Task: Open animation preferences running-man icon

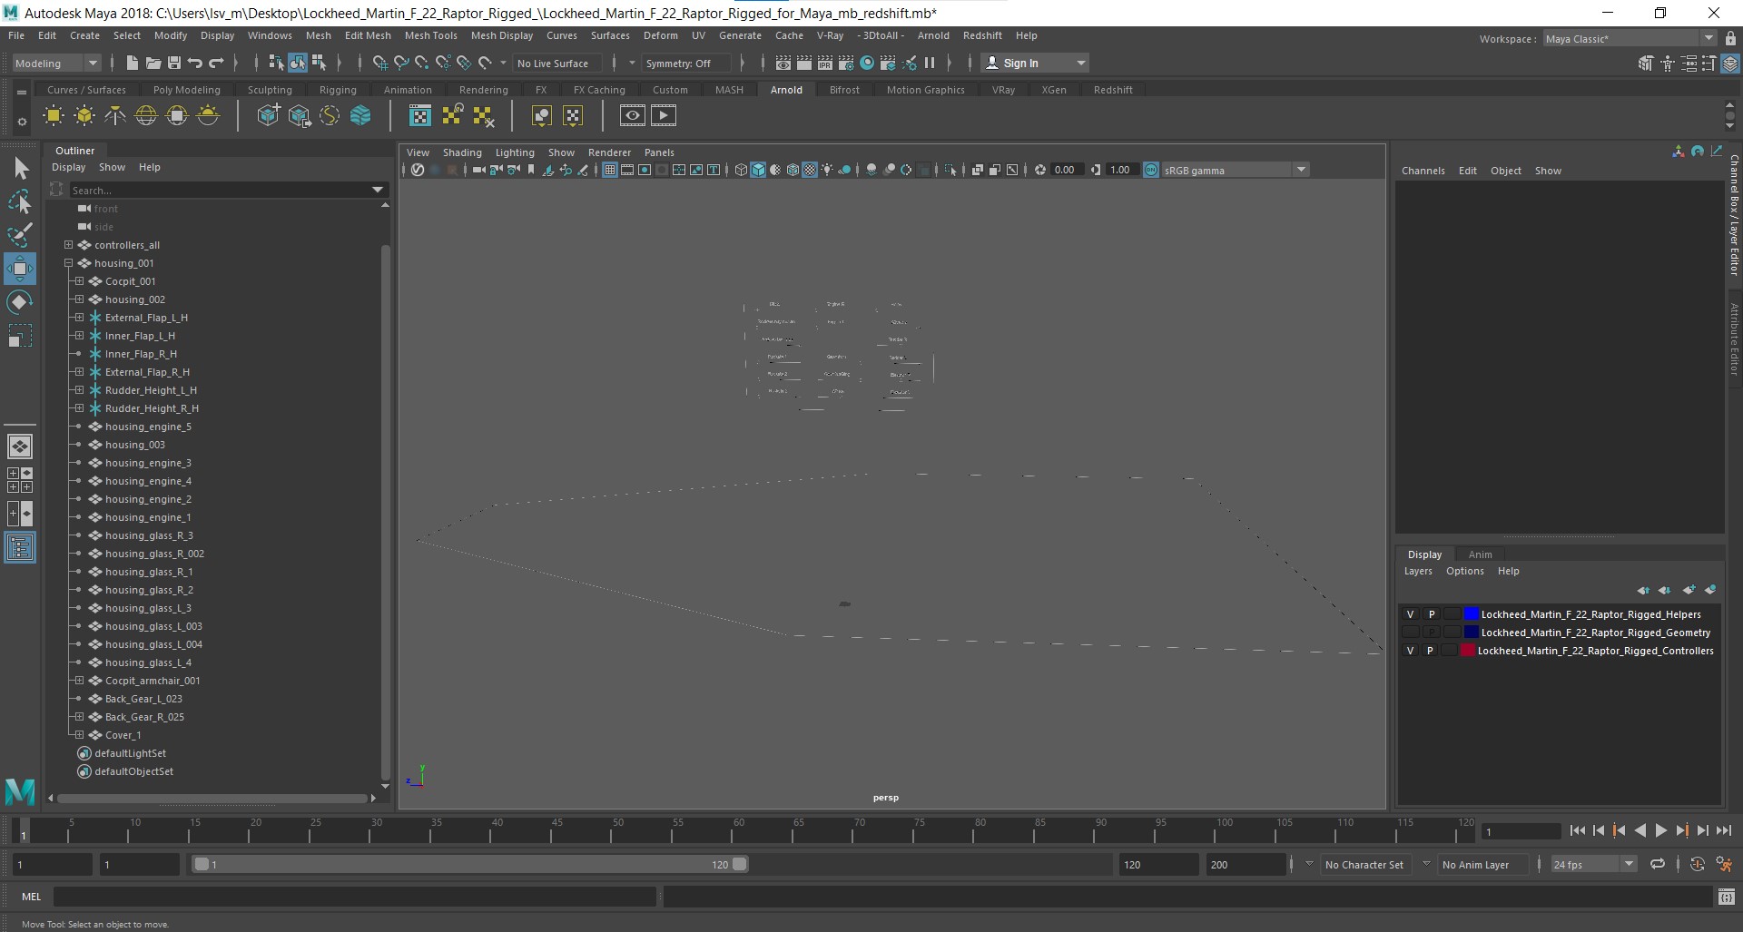Action: tap(1724, 864)
